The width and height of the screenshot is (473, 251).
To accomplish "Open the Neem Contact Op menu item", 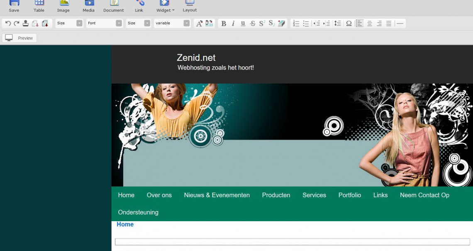I will coord(425,195).
